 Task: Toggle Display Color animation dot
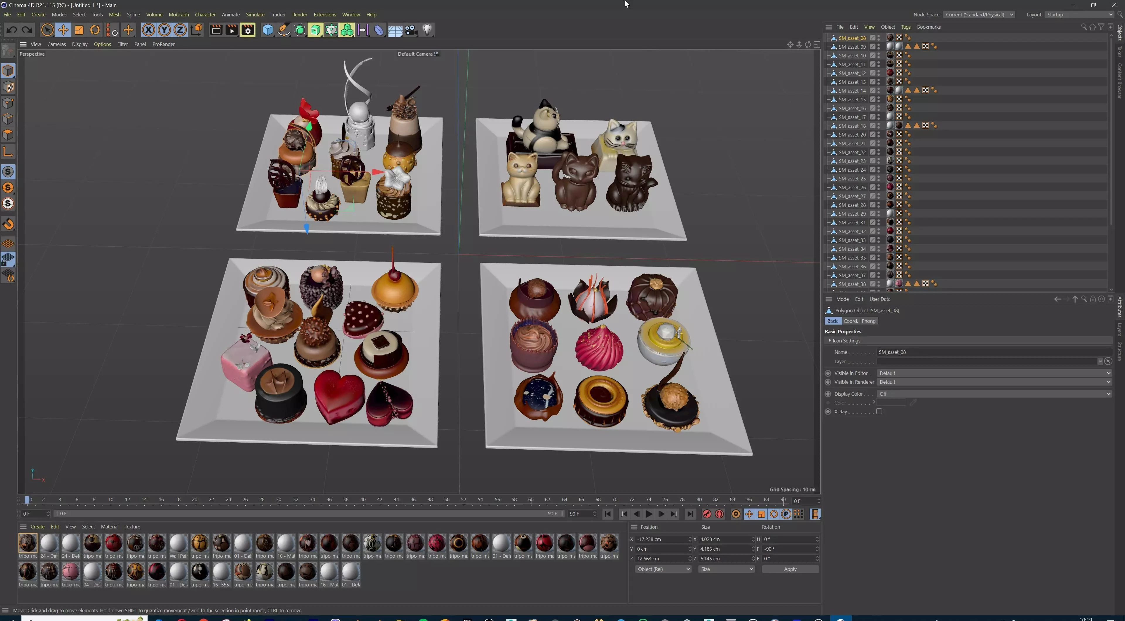828,394
